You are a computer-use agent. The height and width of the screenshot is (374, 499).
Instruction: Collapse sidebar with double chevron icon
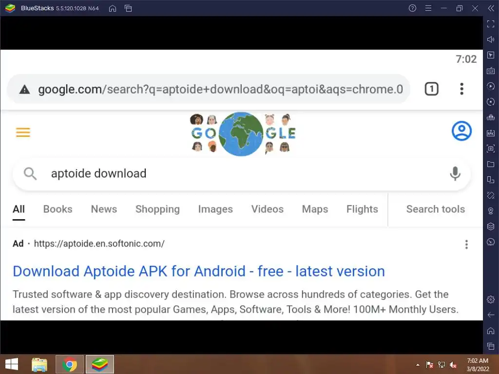pyautogui.click(x=491, y=8)
